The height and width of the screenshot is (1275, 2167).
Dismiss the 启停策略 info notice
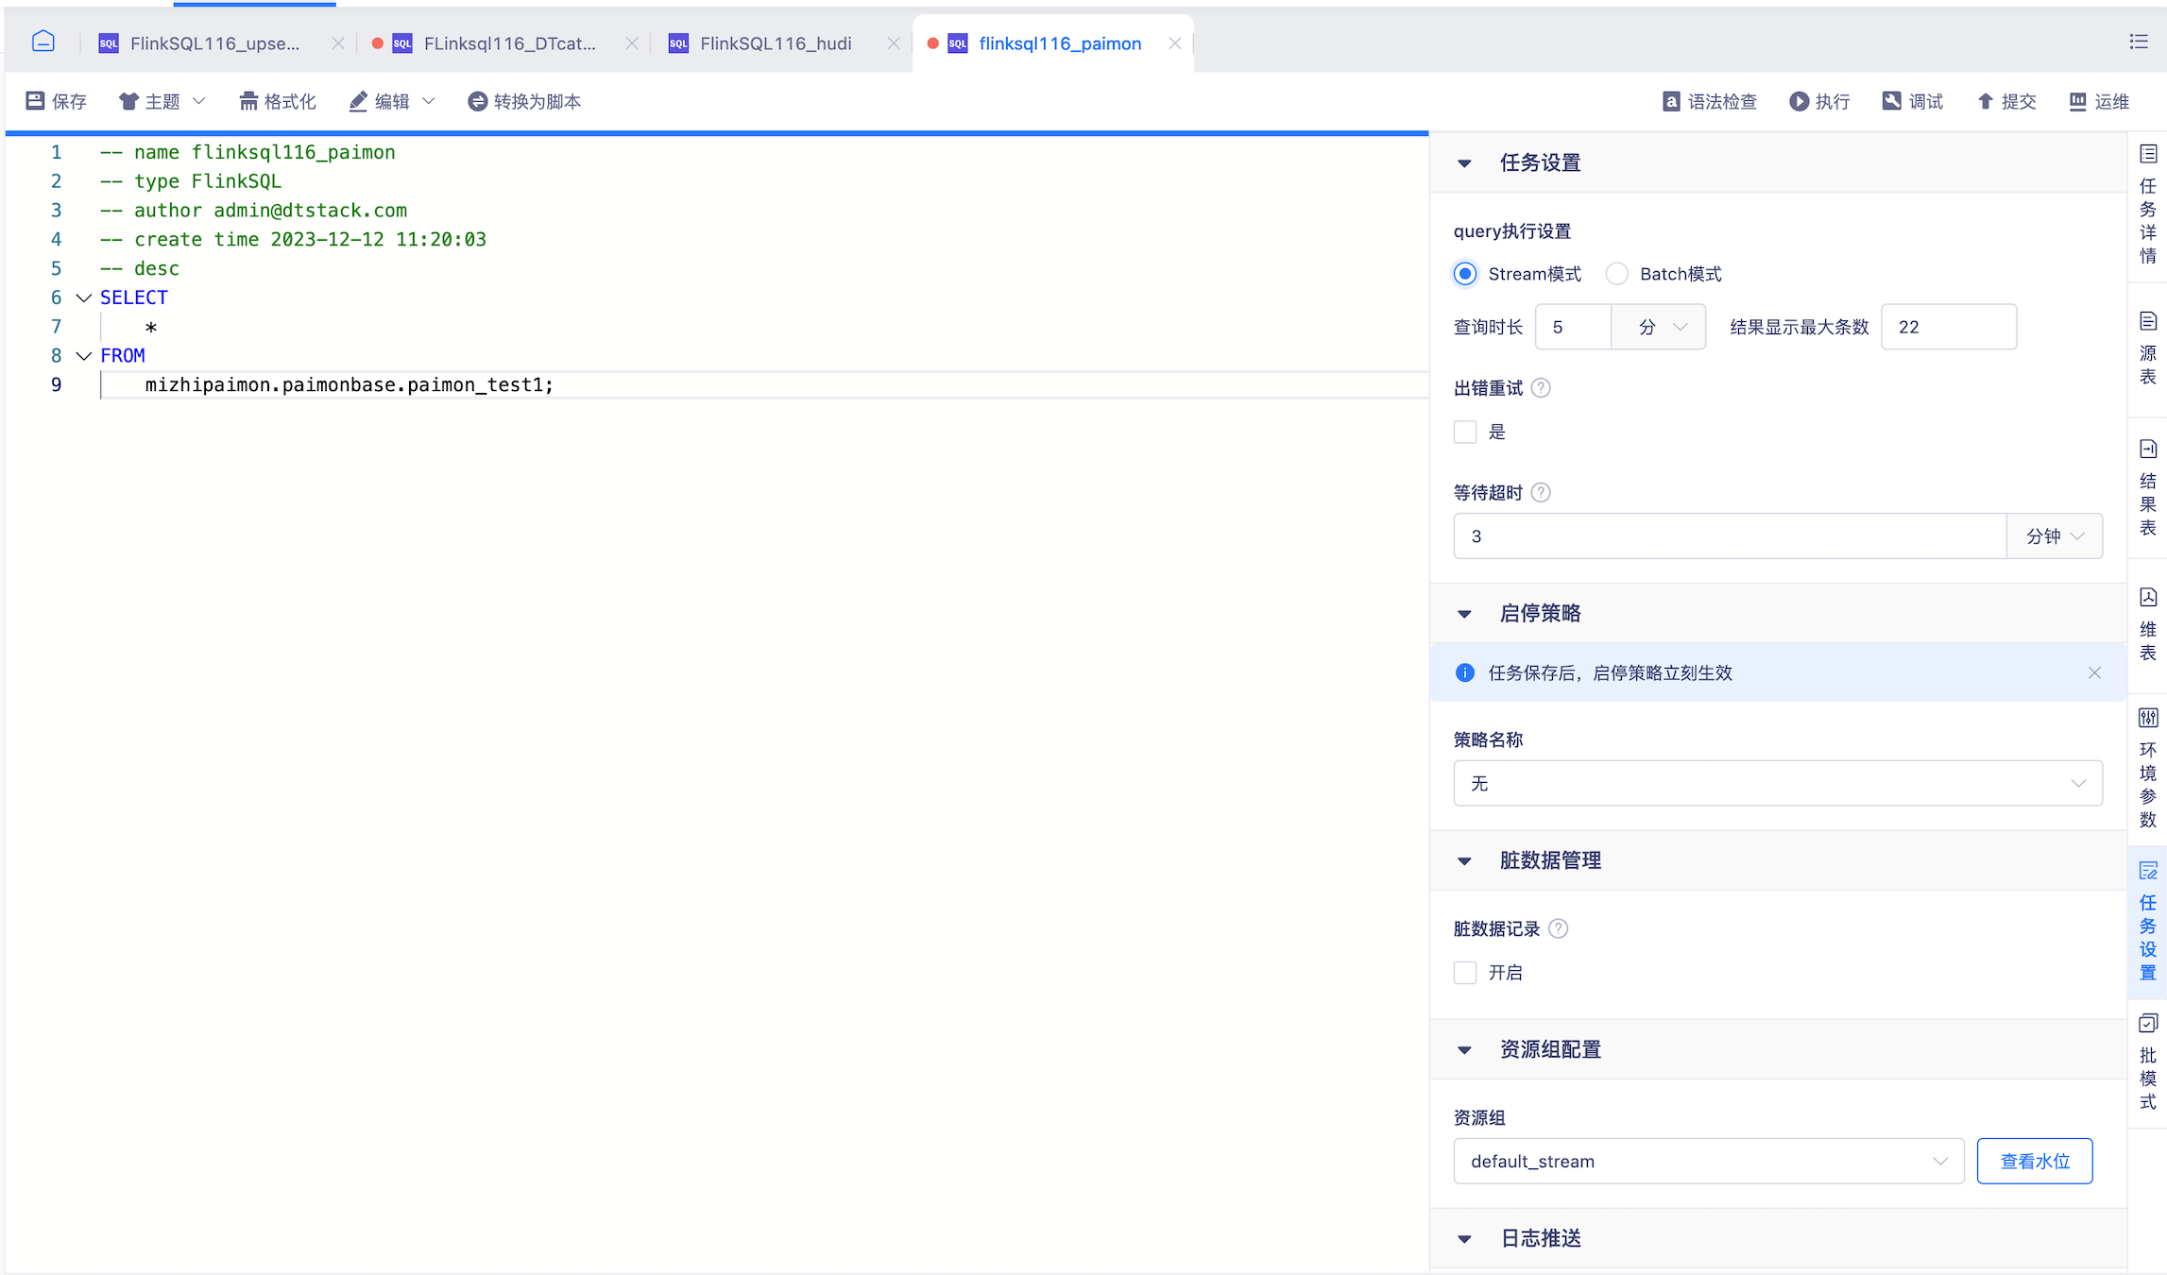point(2094,672)
